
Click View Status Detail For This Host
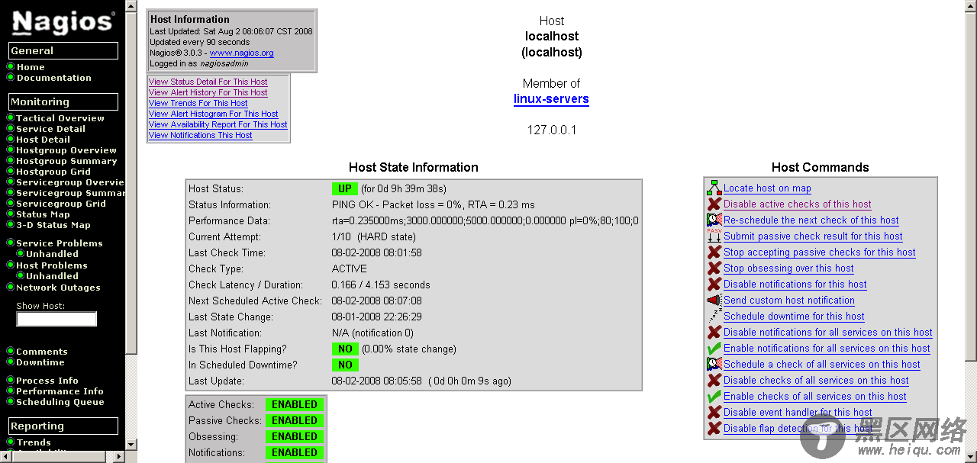click(208, 82)
